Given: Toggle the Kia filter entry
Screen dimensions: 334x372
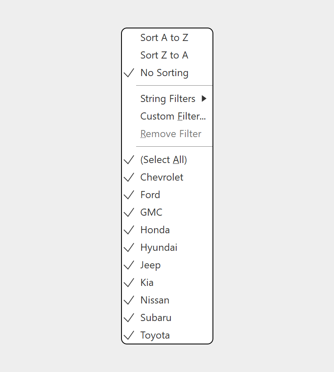Looking at the screenshot, I should (167, 283).
